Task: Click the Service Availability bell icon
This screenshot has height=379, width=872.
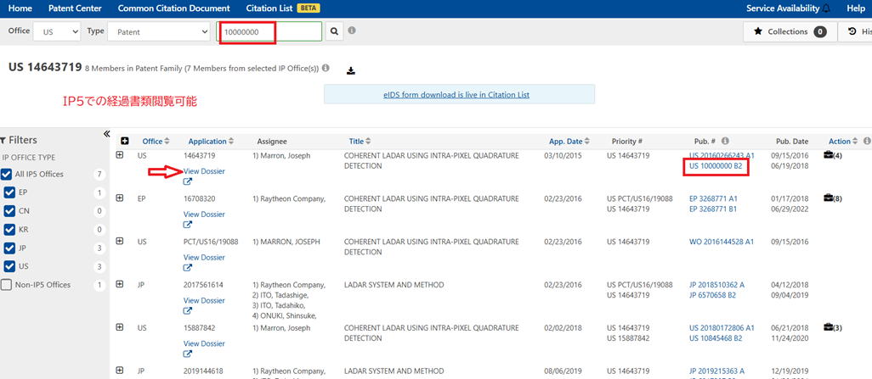Action: pos(826,8)
